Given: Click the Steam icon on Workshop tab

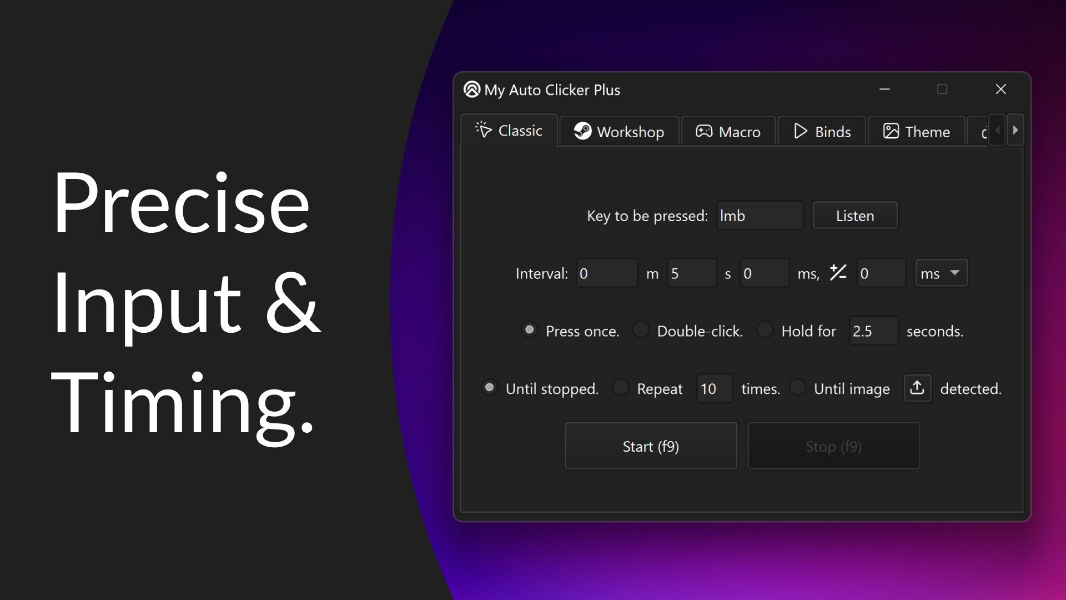Looking at the screenshot, I should 582,131.
